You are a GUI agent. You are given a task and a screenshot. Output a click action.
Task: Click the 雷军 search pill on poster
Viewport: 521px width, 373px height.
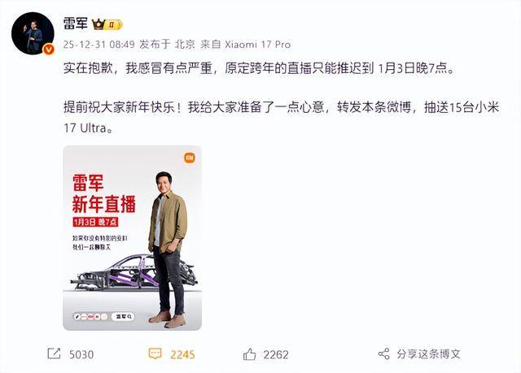[123, 317]
